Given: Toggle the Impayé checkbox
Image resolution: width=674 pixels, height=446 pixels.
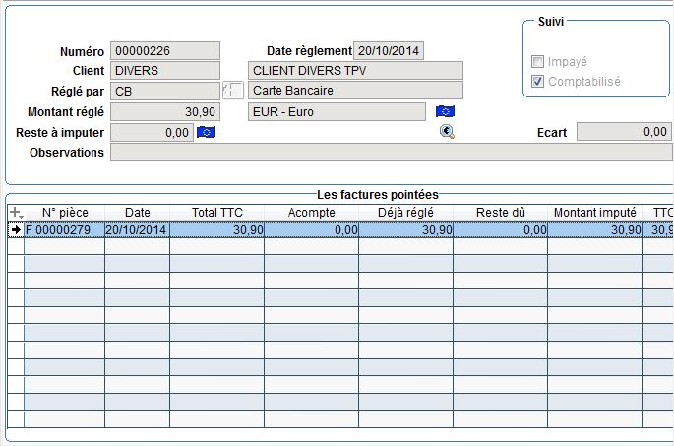Looking at the screenshot, I should point(537,61).
